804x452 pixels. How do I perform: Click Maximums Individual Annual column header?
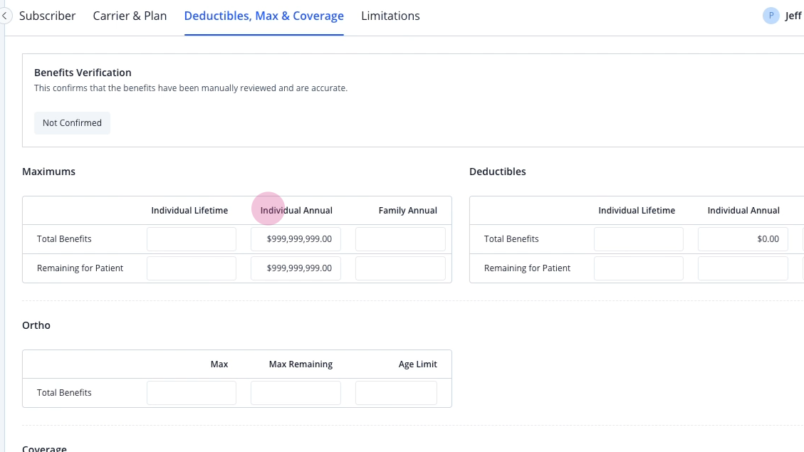[296, 211]
